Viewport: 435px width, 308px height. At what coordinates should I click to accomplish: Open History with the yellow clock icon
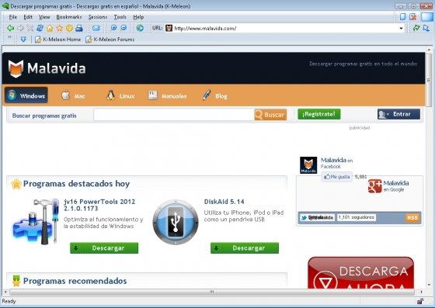tap(69, 28)
